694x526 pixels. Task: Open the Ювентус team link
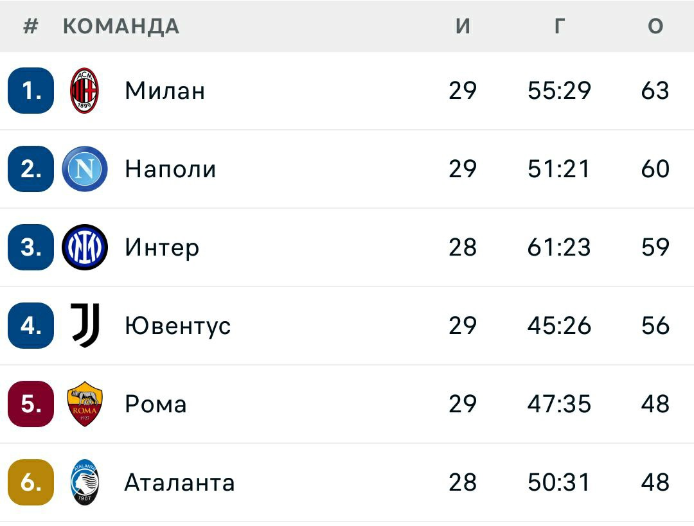pos(178,326)
